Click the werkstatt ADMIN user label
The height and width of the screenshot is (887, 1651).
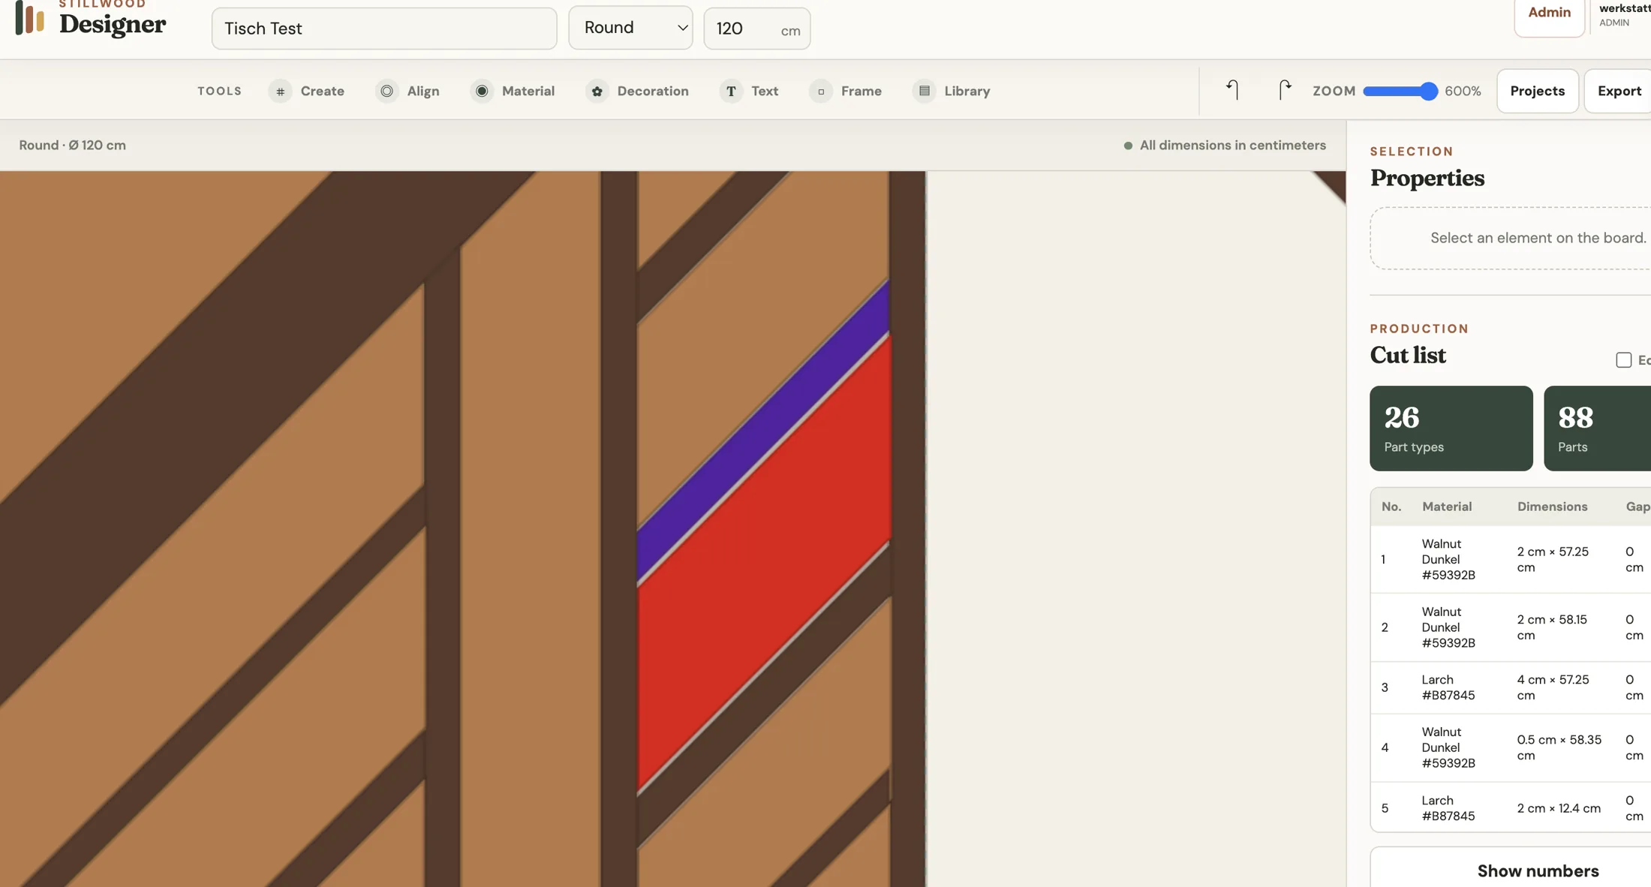1625,14
